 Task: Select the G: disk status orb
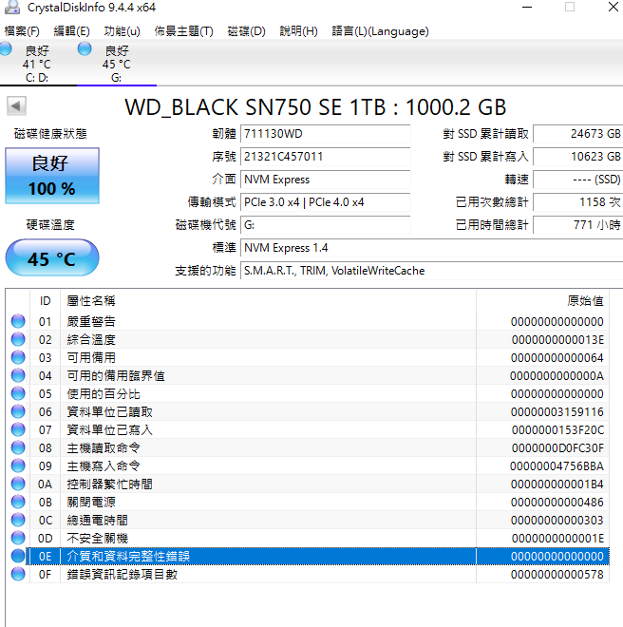click(85, 48)
